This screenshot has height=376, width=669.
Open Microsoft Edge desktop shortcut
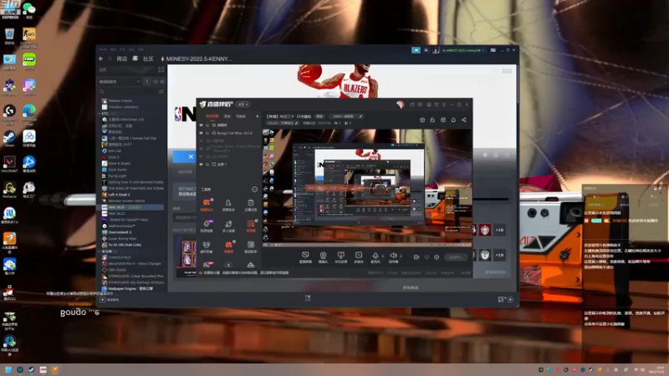point(29,114)
